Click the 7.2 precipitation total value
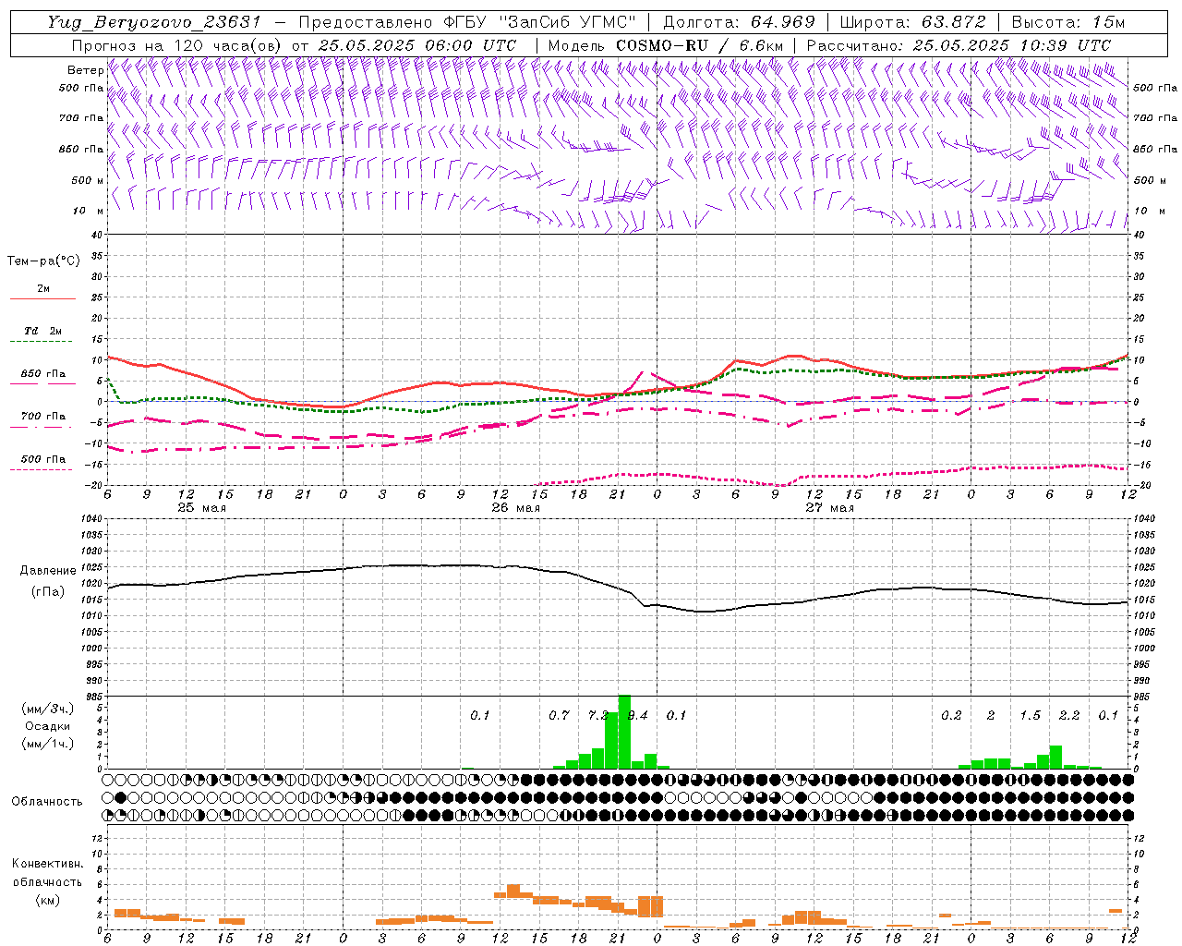The height and width of the screenshot is (946, 1182). pyautogui.click(x=598, y=716)
